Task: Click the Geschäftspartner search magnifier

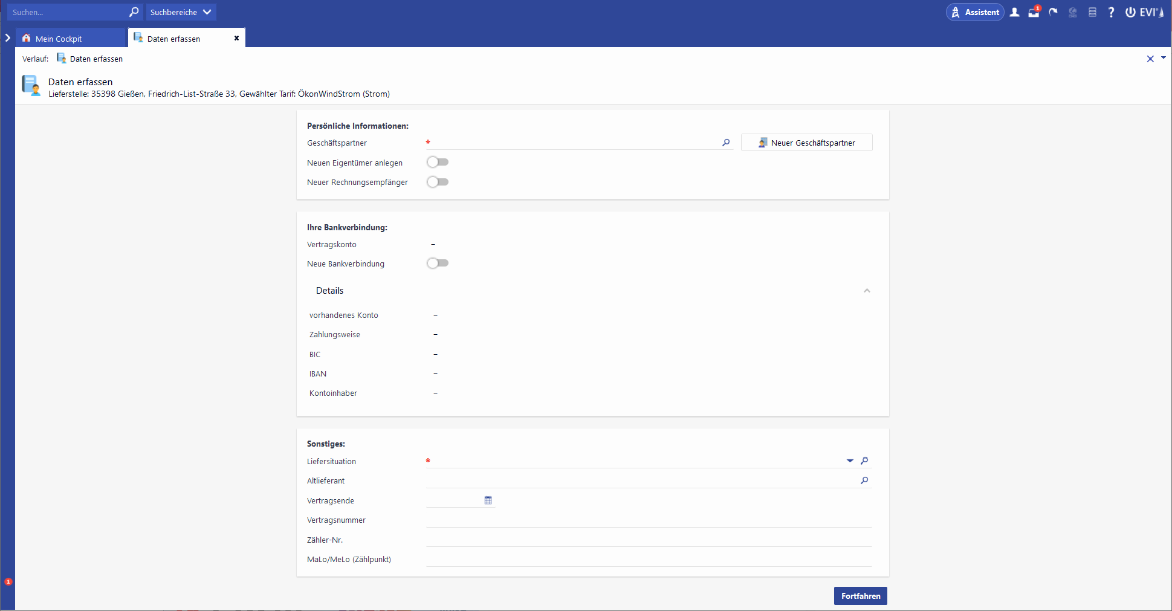Action: pos(726,143)
